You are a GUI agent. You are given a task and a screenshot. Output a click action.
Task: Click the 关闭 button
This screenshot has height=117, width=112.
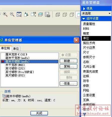pos(39,113)
